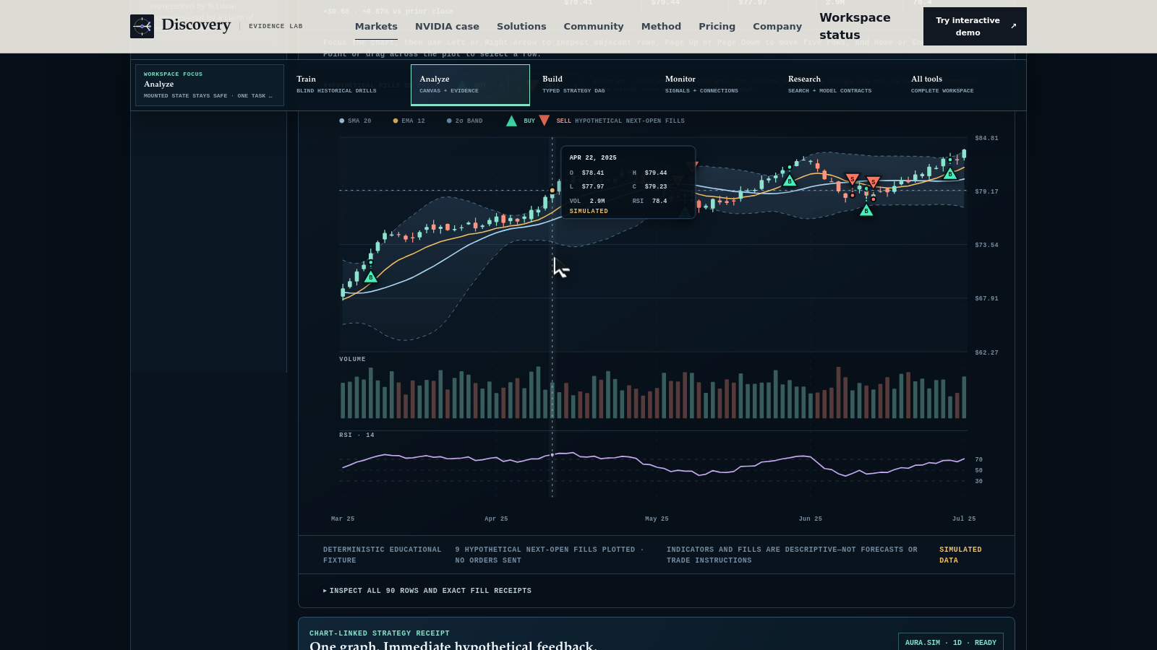Click the arrow icon on Try interactive demo

pyautogui.click(x=1013, y=26)
